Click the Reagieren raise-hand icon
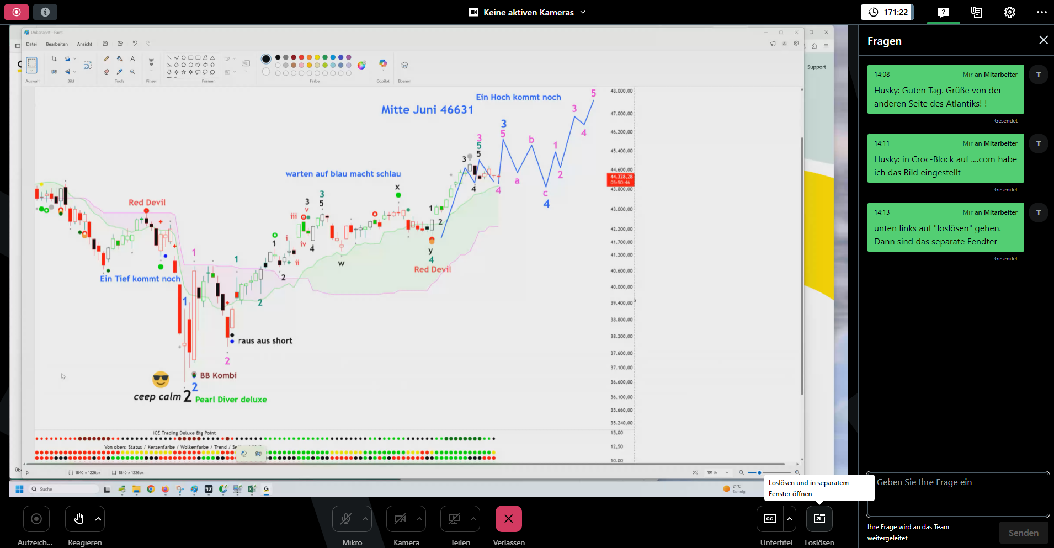This screenshot has width=1054, height=548. pos(79,519)
